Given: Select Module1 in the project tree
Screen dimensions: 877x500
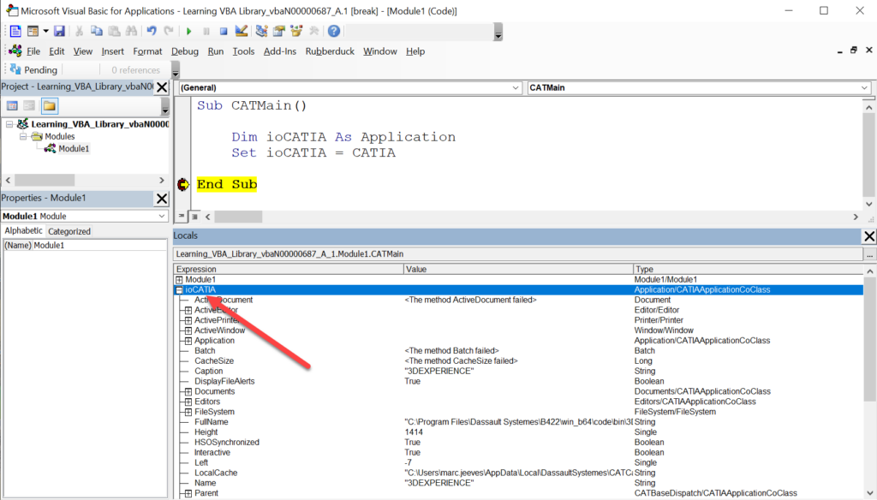Looking at the screenshot, I should [74, 149].
